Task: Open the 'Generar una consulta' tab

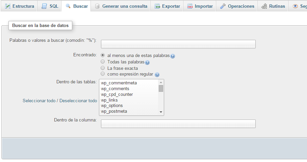Action: (121, 6)
